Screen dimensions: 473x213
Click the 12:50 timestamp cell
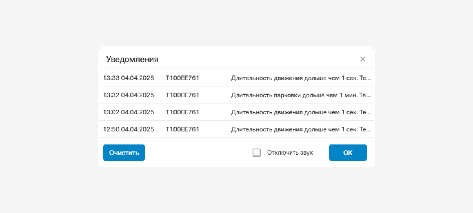tap(128, 129)
